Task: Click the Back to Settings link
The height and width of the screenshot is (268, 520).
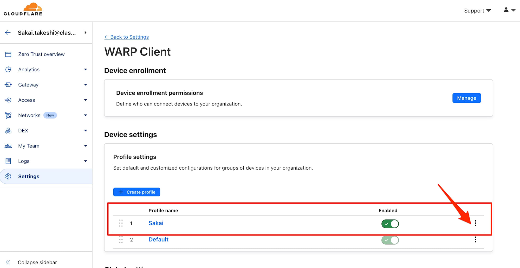Action: pyautogui.click(x=127, y=37)
